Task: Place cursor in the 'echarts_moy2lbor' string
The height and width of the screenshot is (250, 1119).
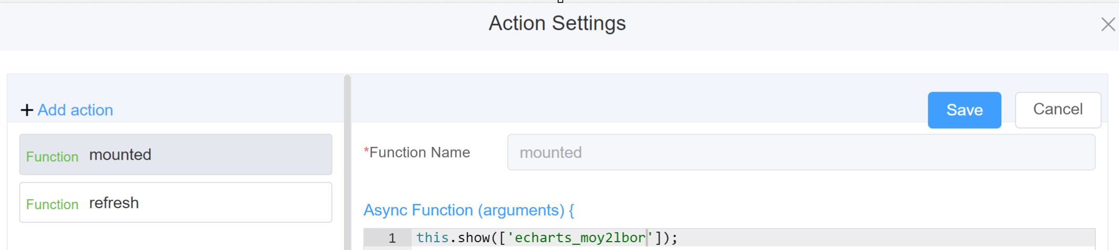Action: pos(578,238)
